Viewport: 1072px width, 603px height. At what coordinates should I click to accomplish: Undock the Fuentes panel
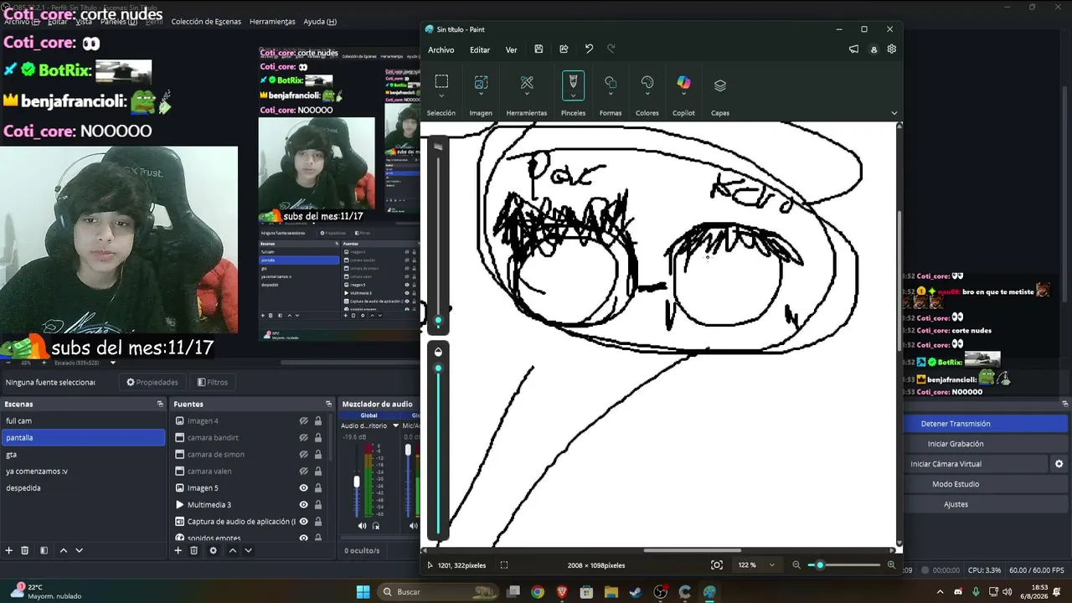click(x=328, y=404)
